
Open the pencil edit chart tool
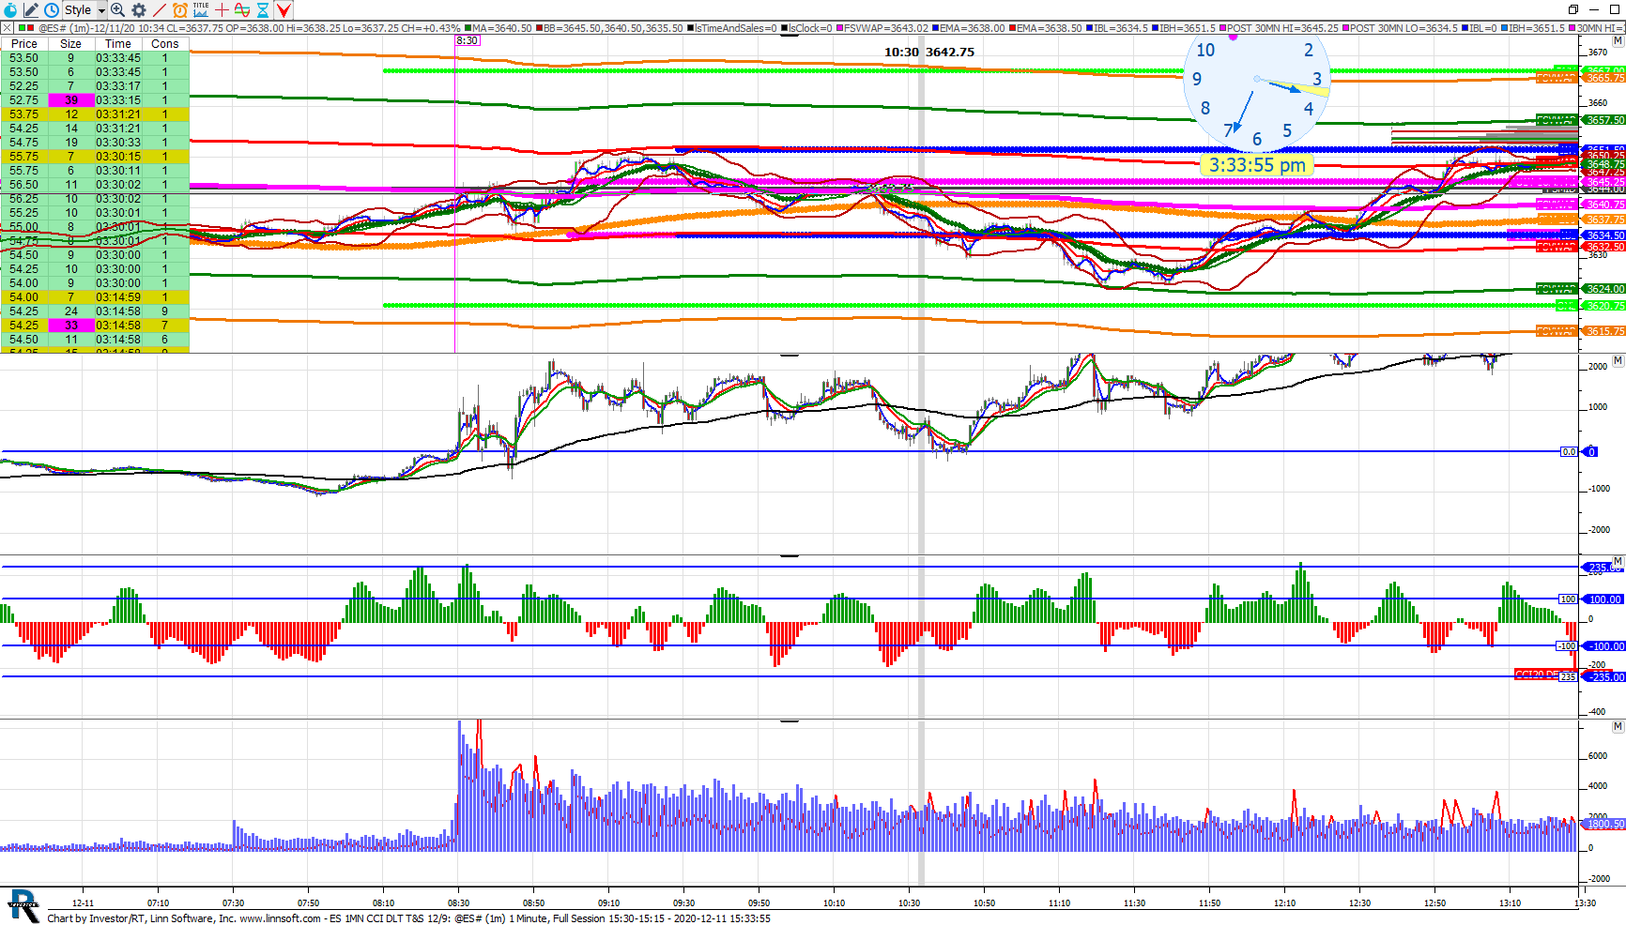click(31, 9)
